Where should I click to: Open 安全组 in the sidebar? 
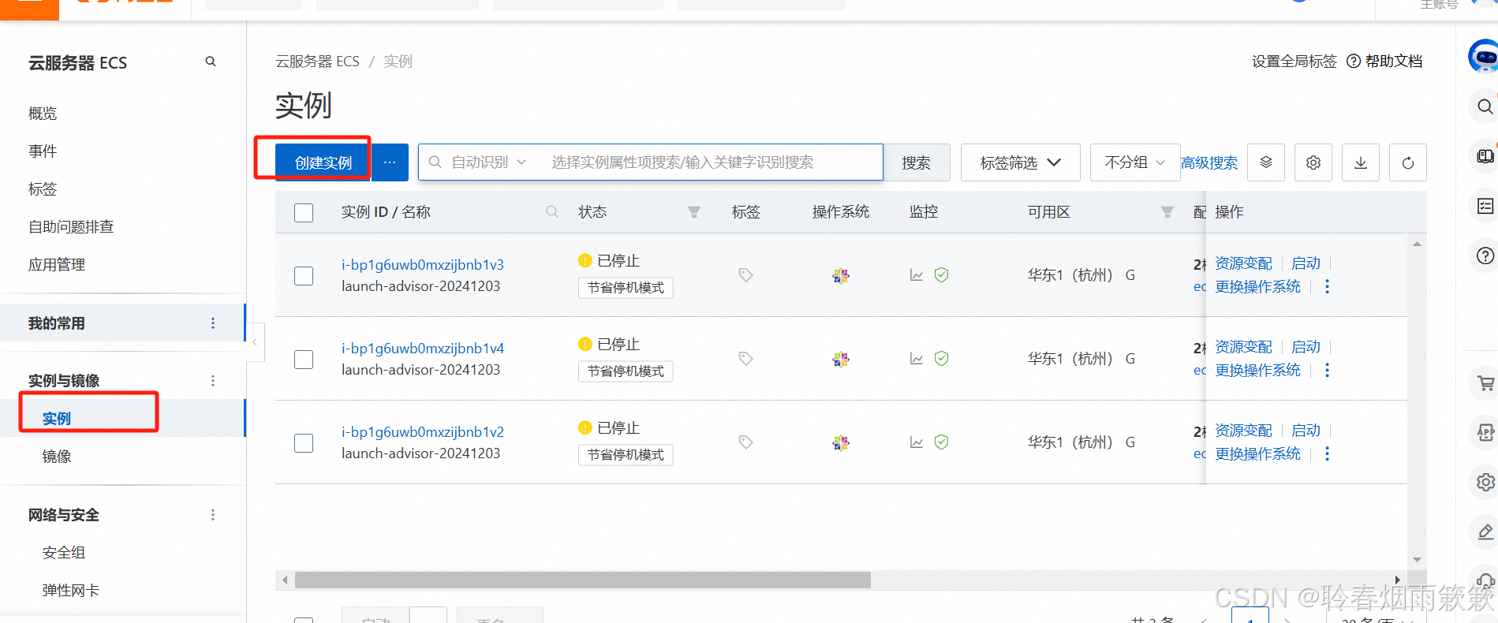coord(64,553)
